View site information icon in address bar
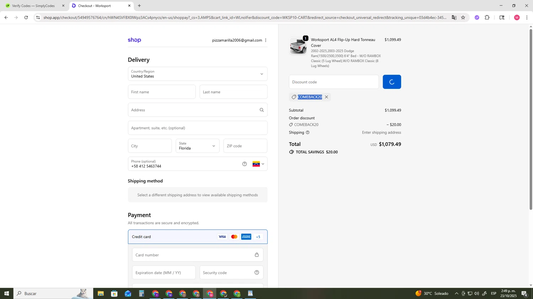This screenshot has width=533, height=299. pyautogui.click(x=38, y=17)
